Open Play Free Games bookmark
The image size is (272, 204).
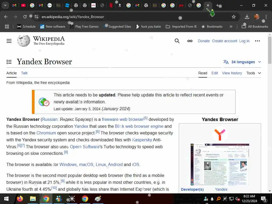pos(84,27)
